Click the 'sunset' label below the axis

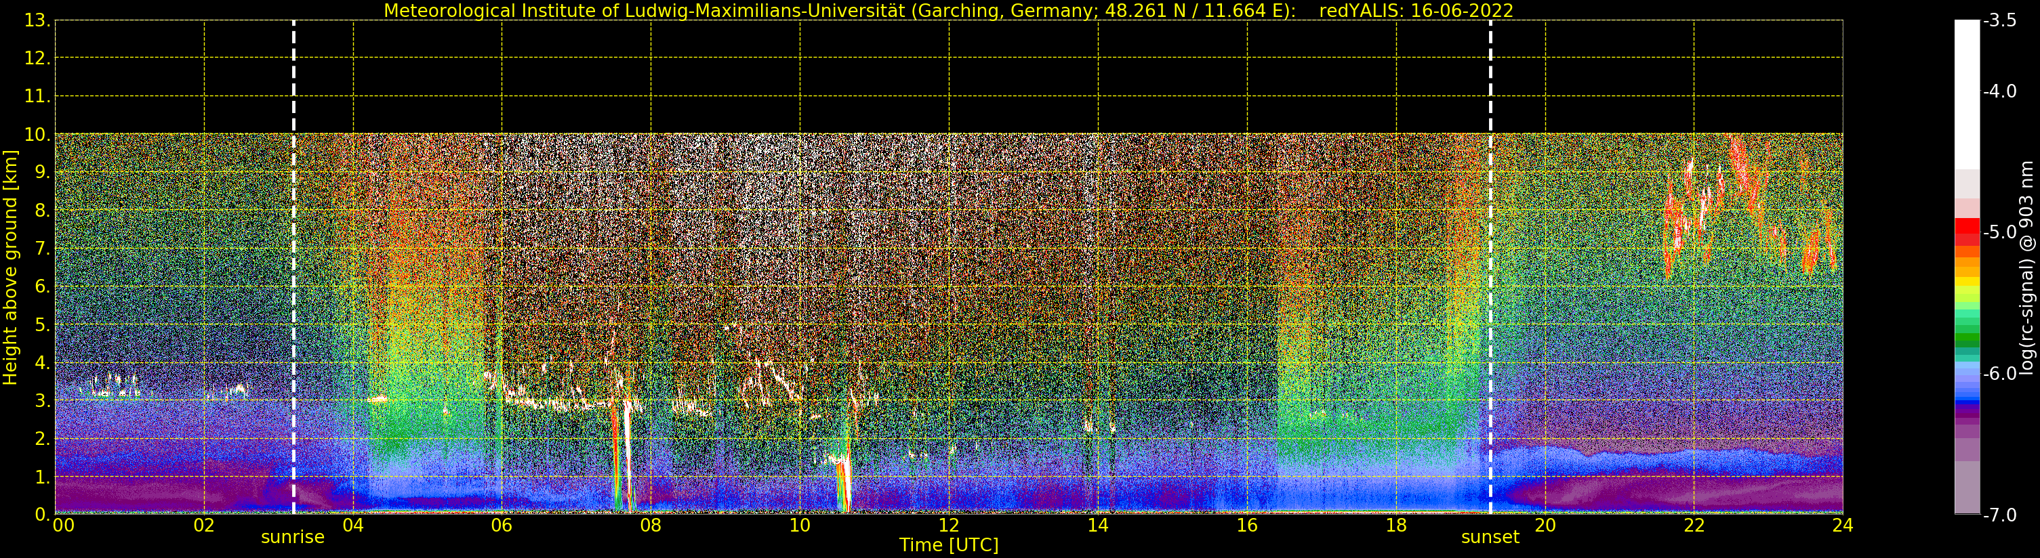click(x=1490, y=538)
